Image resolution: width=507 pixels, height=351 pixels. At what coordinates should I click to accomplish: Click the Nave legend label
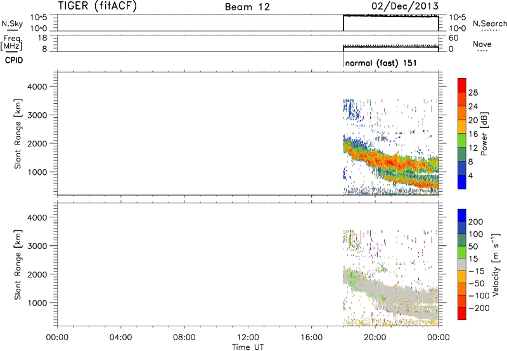click(x=482, y=44)
